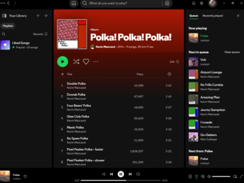244x183 pixels.
Task: Open Now Playing view icon
Action: click(x=190, y=176)
